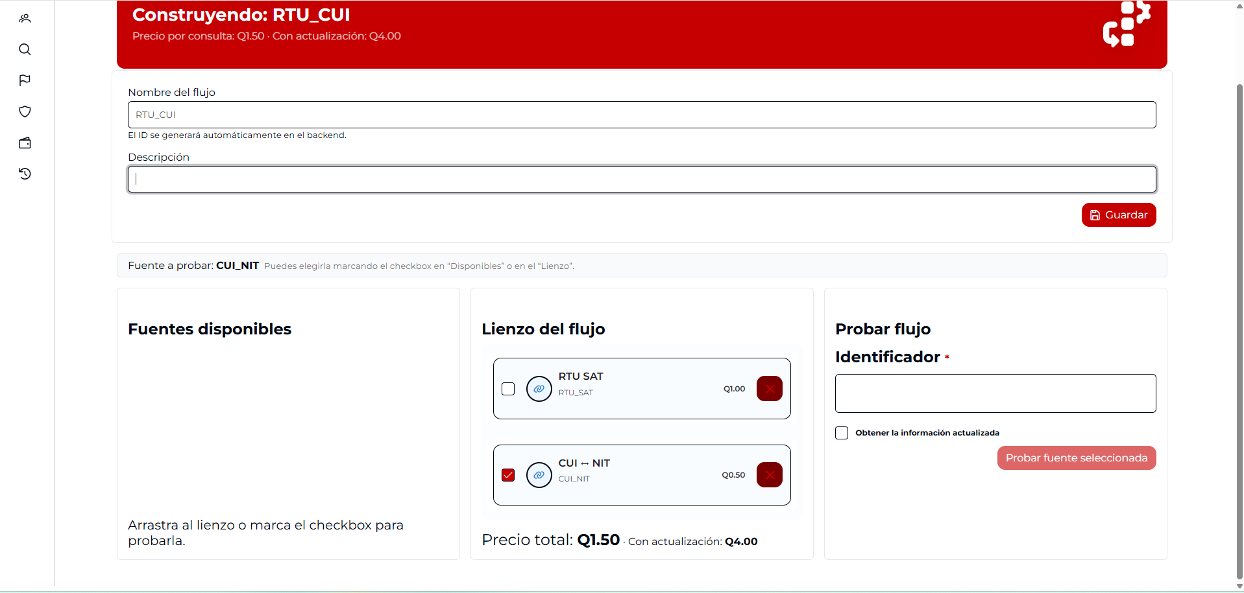The height and width of the screenshot is (593, 1244).
Task: Remove CUI NIT source from canvas
Action: pos(769,475)
